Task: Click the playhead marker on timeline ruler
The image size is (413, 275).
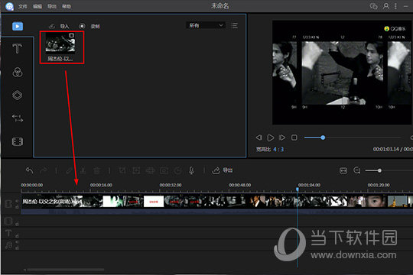Action: pyautogui.click(x=298, y=189)
